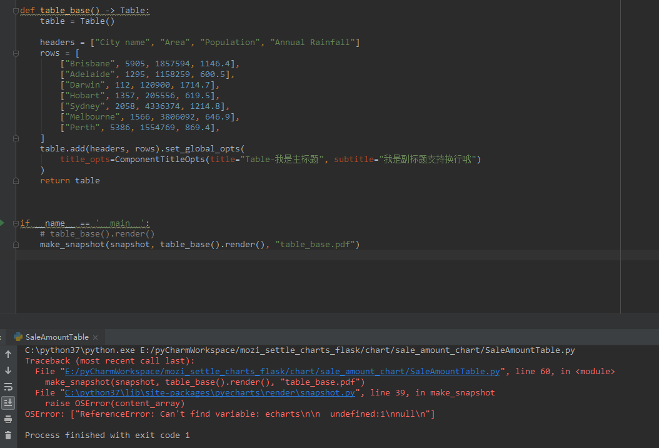Click the "Adelaide" row in code
The height and width of the screenshot is (448, 659).
147,74
